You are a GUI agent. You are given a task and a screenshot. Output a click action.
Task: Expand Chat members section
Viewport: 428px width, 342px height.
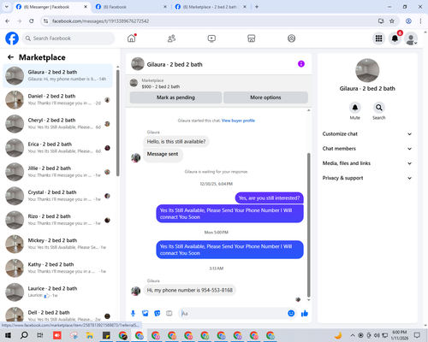367,149
